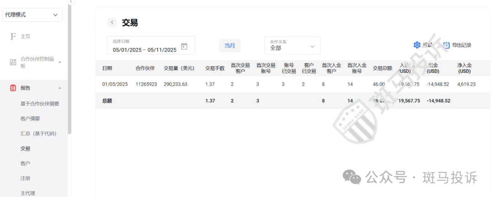Open 基于合作伙伴摘要 report

[x=40, y=104]
